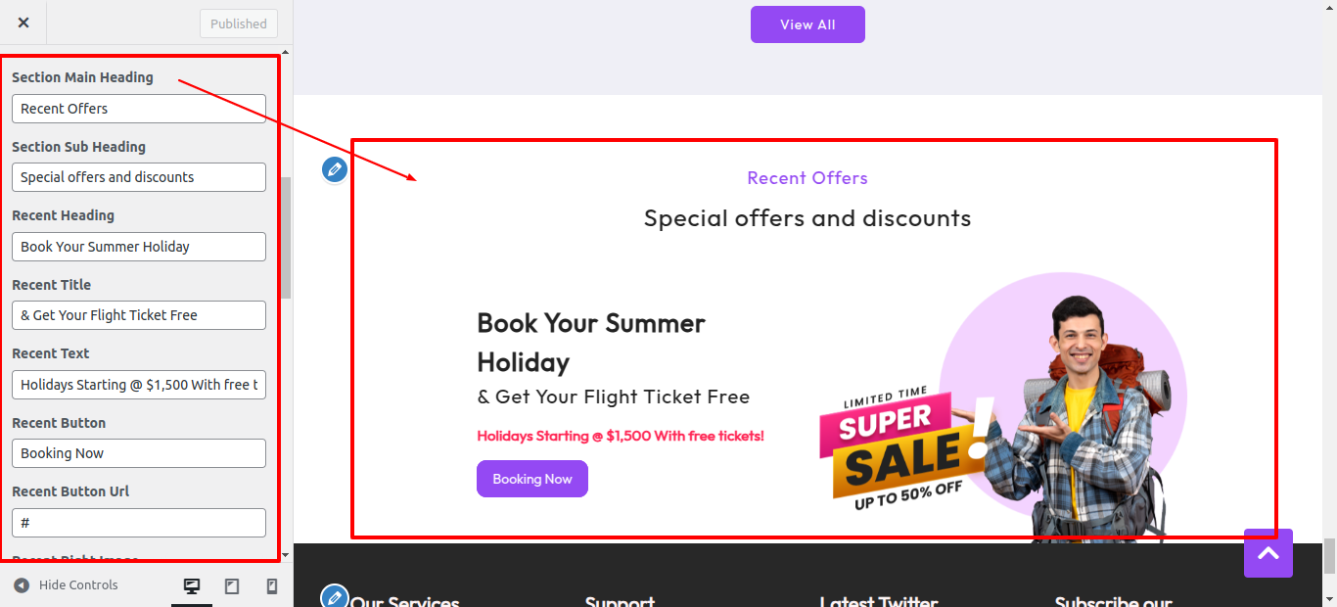Select the Recent Text input field
1337x607 pixels.
(139, 385)
